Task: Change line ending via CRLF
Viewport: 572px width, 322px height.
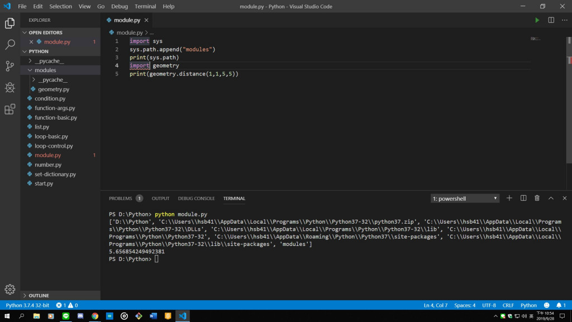Action: point(508,305)
